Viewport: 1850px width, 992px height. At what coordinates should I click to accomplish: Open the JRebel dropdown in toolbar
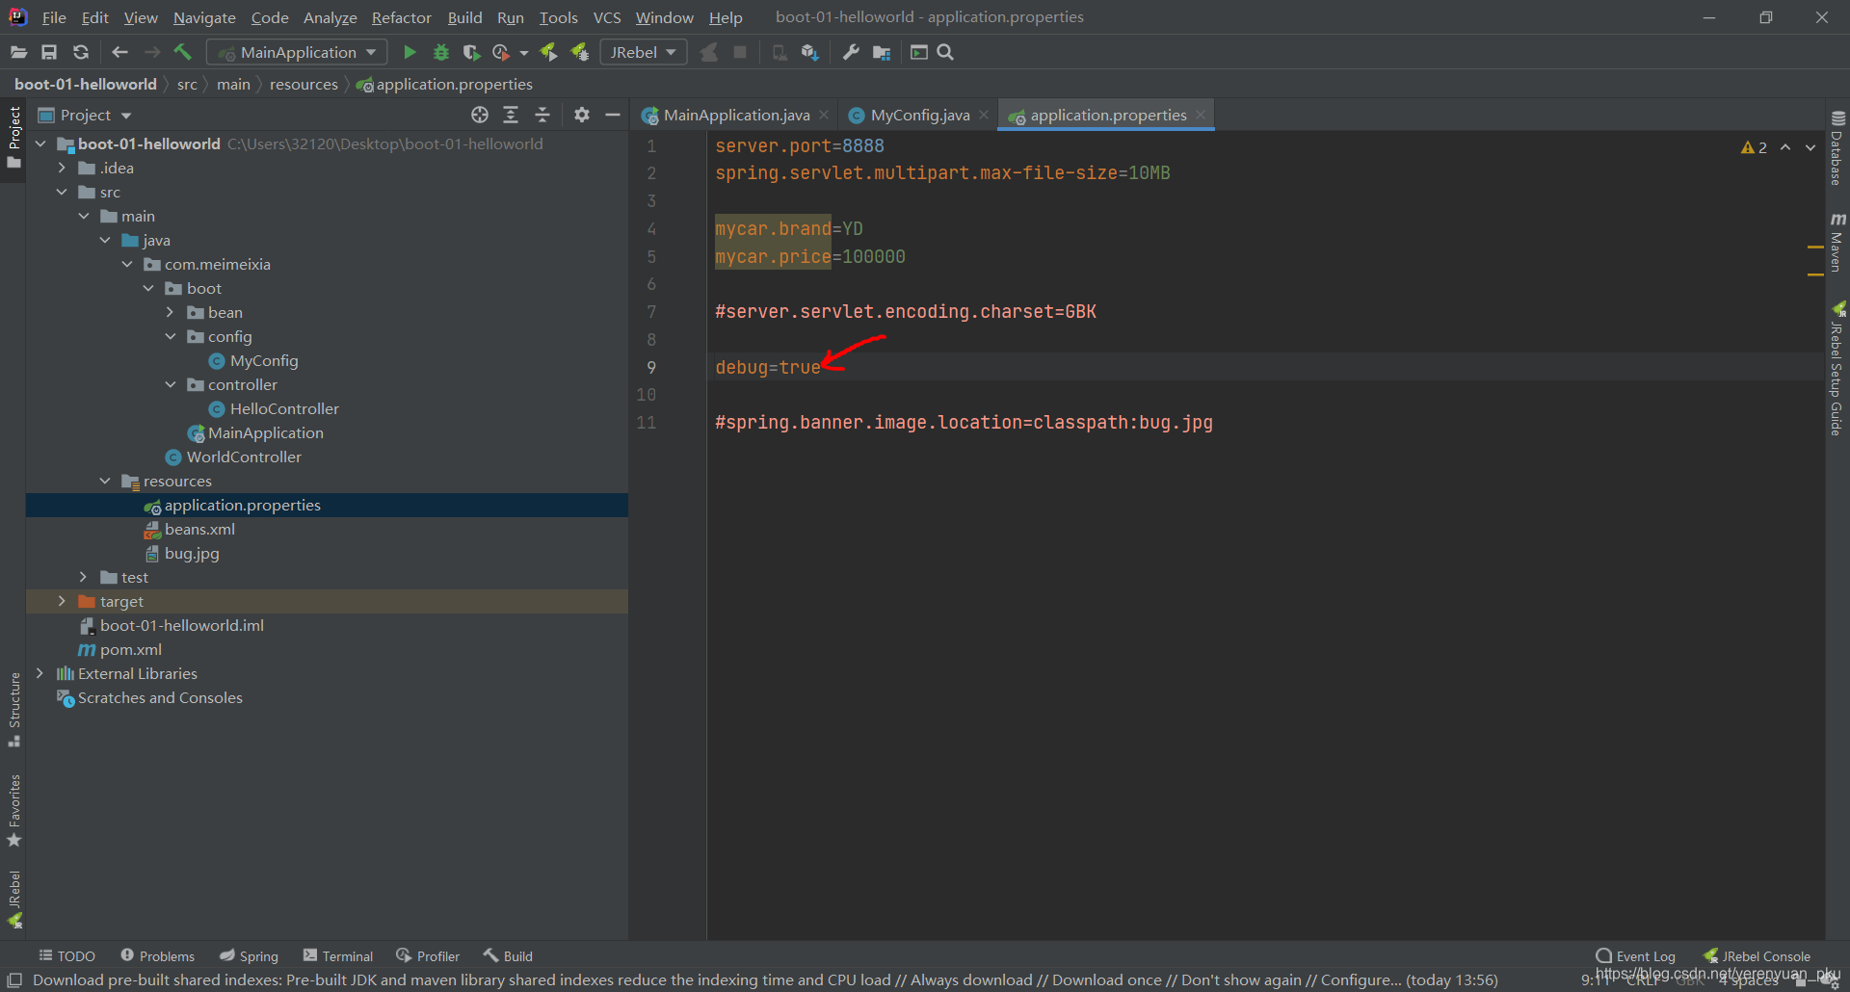[x=644, y=52]
